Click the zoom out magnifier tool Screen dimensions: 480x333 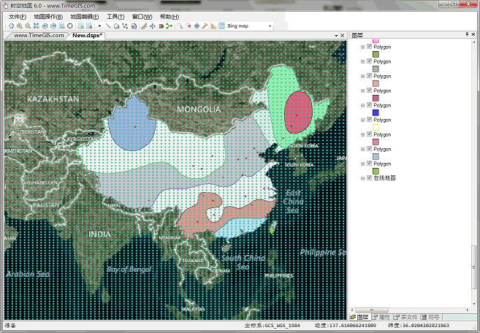pyautogui.click(x=27, y=26)
